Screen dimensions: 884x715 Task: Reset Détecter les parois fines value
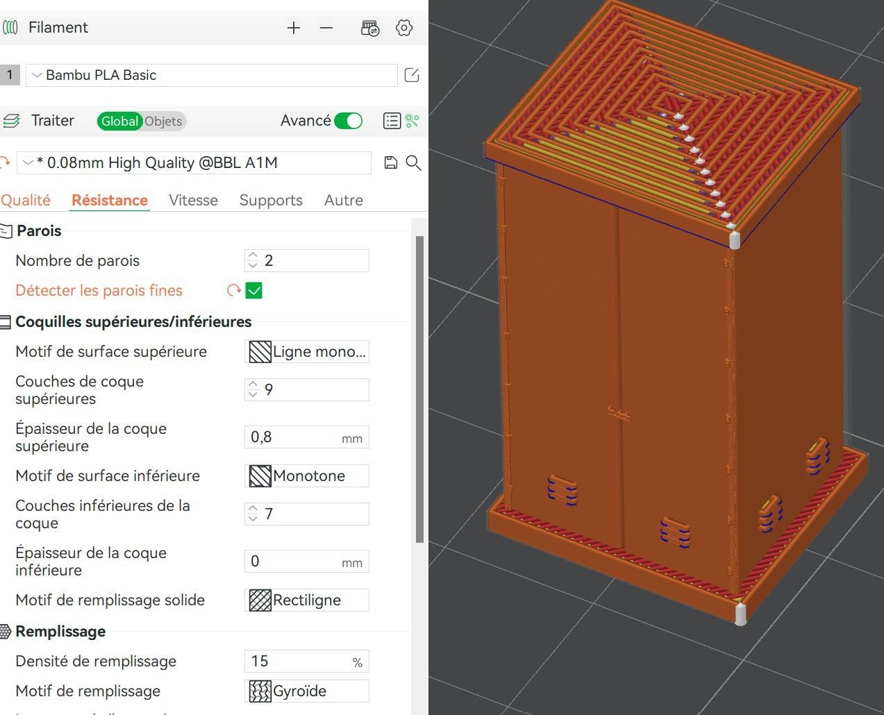[x=234, y=291]
